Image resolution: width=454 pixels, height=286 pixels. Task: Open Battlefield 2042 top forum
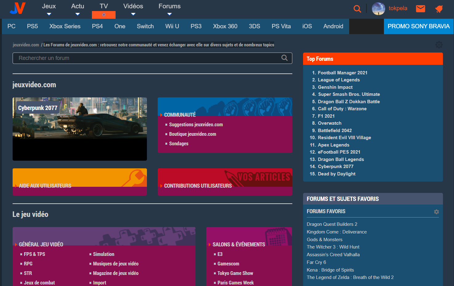(x=335, y=131)
